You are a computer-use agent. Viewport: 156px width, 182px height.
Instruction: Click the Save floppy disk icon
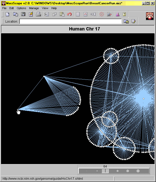tap(23, 14)
